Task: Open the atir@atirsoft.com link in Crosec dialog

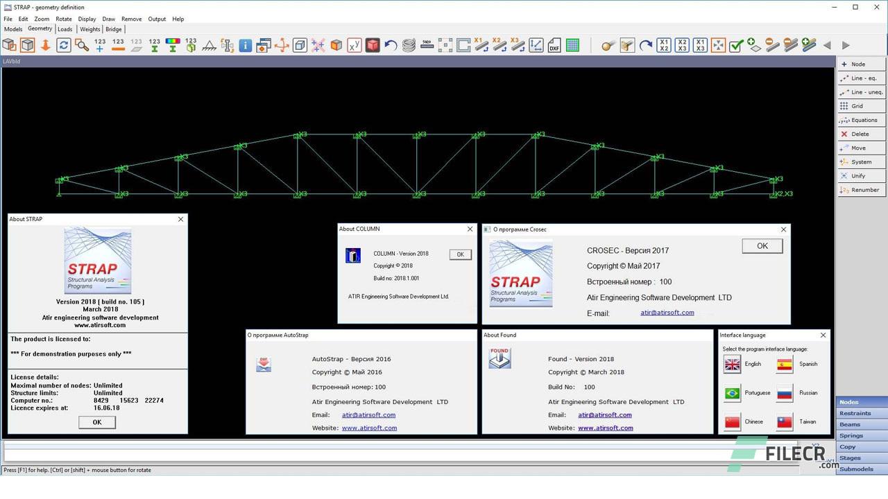Action: (667, 313)
